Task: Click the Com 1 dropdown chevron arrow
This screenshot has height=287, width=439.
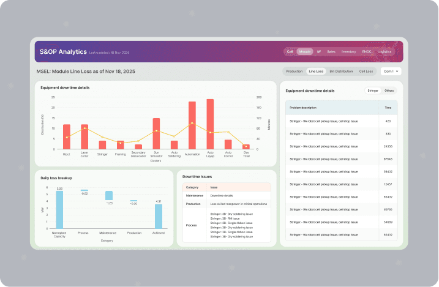Action: (x=397, y=72)
